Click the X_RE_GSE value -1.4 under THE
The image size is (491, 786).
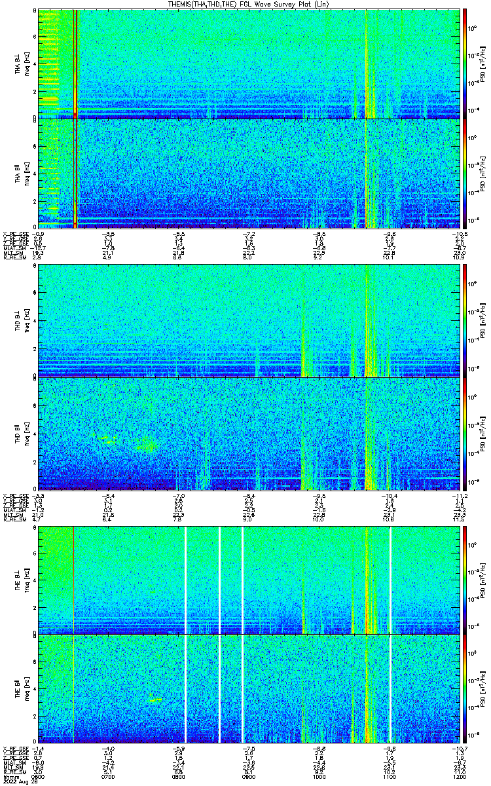39,749
